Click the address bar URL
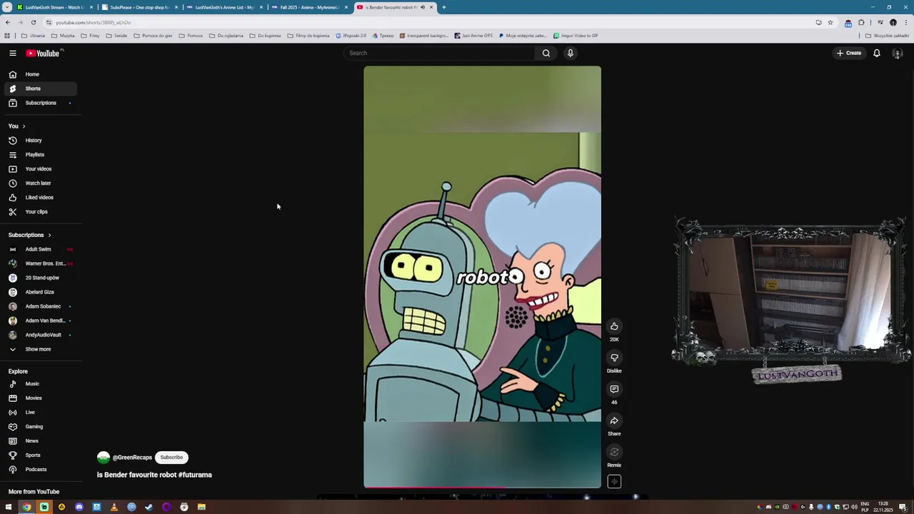The image size is (914, 514). click(94, 22)
